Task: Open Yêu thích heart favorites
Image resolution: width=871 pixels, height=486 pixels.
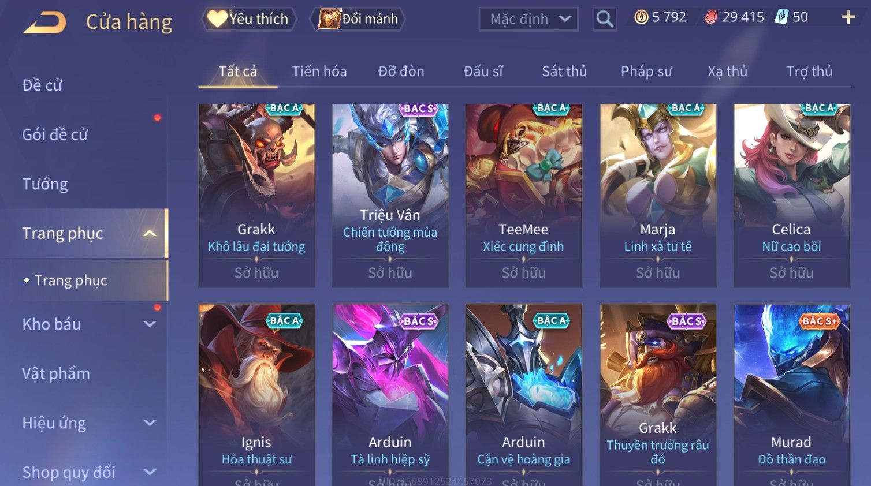Action: (248, 19)
